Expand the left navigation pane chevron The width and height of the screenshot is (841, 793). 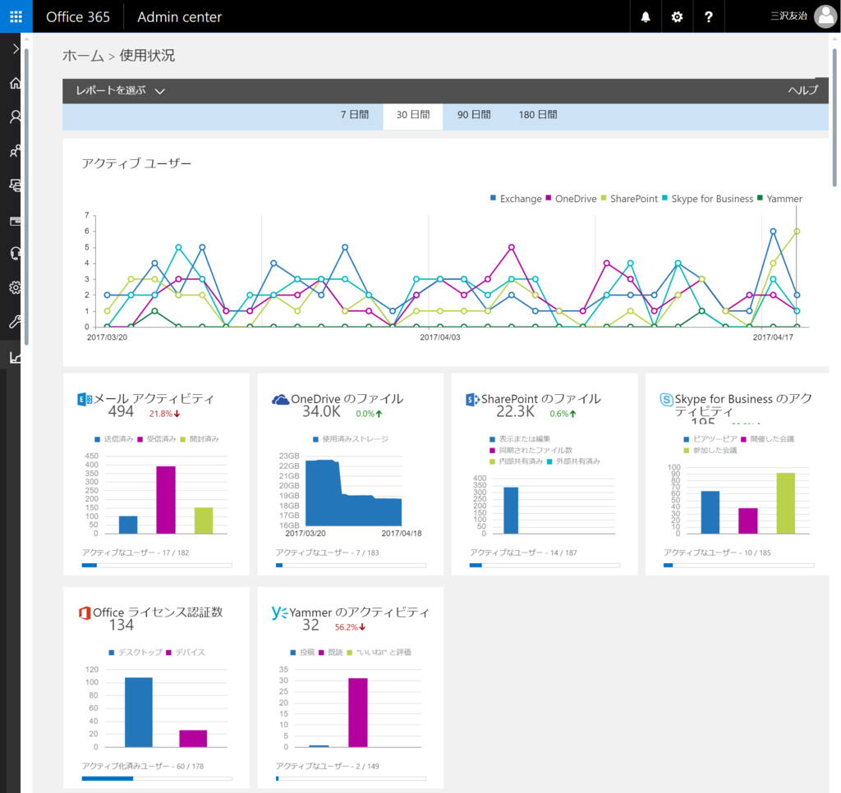[x=15, y=48]
